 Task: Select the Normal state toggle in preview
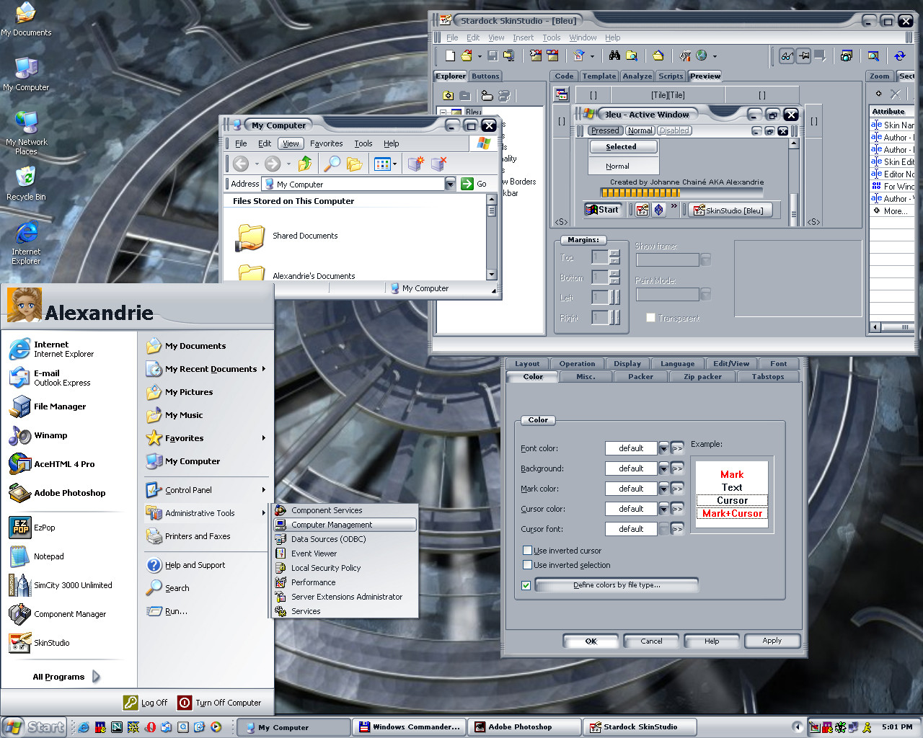click(x=640, y=130)
